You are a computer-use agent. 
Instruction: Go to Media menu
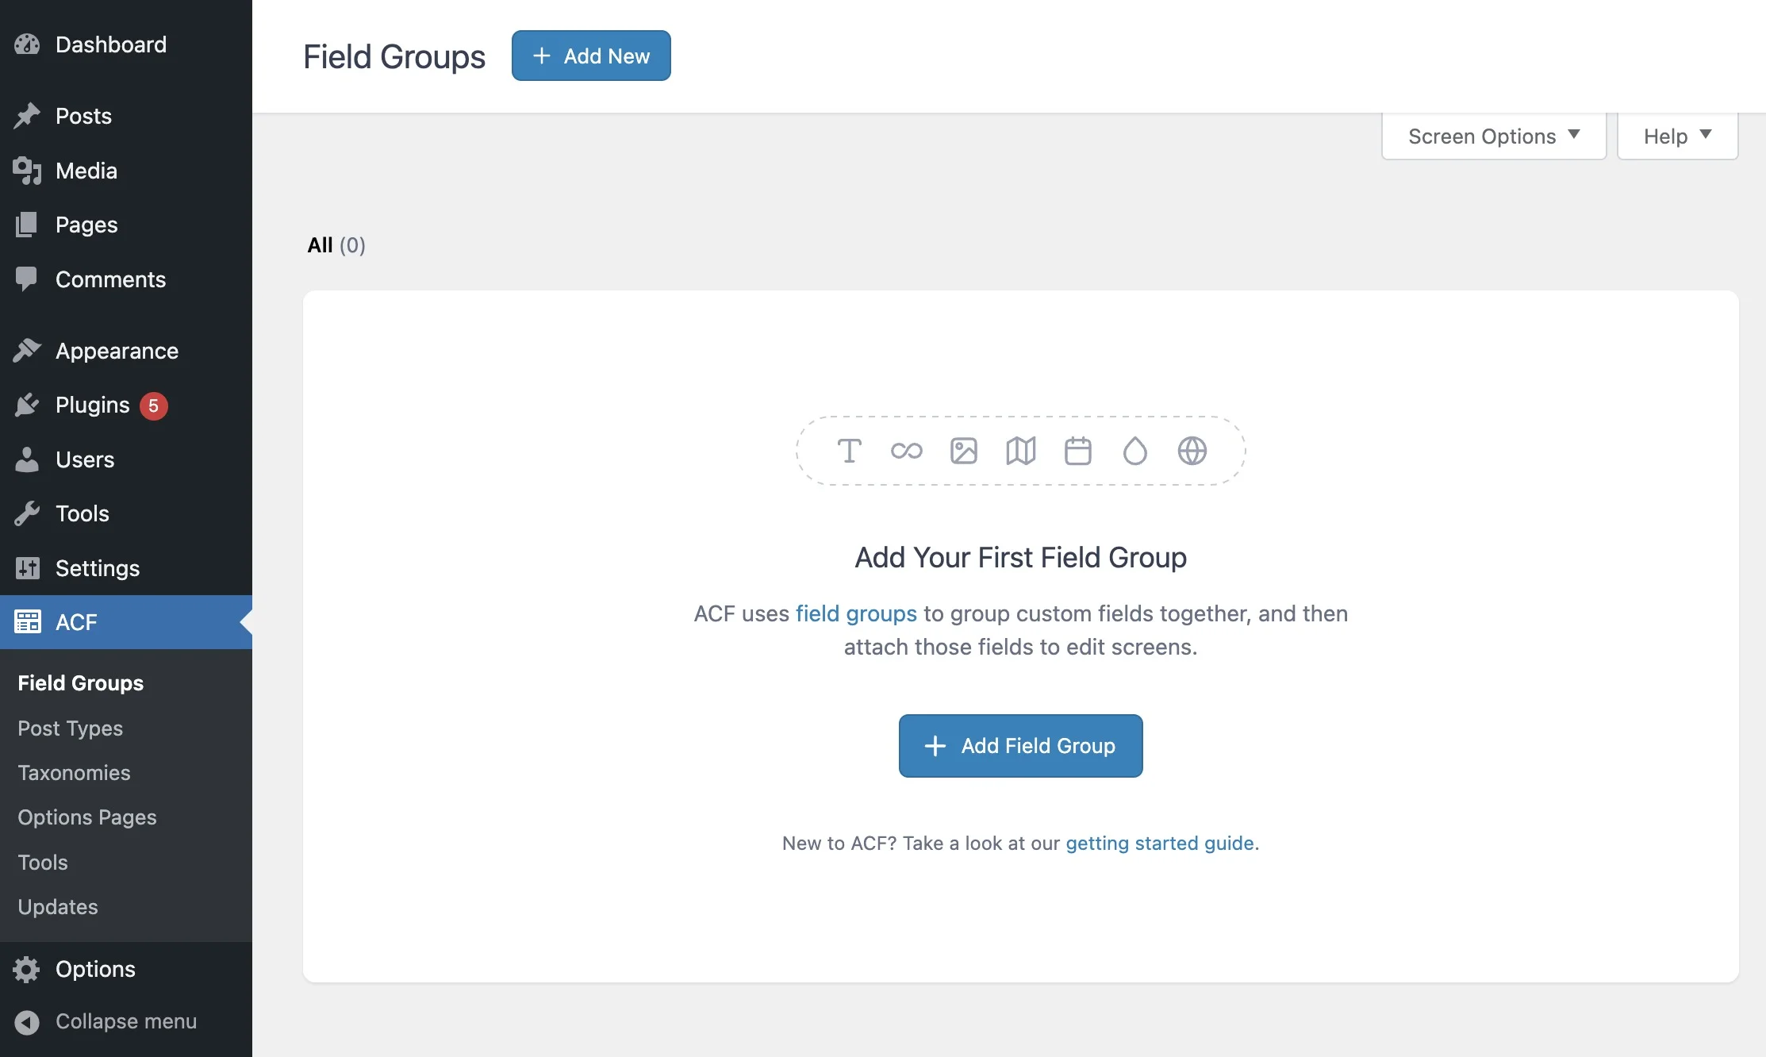pyautogui.click(x=126, y=171)
